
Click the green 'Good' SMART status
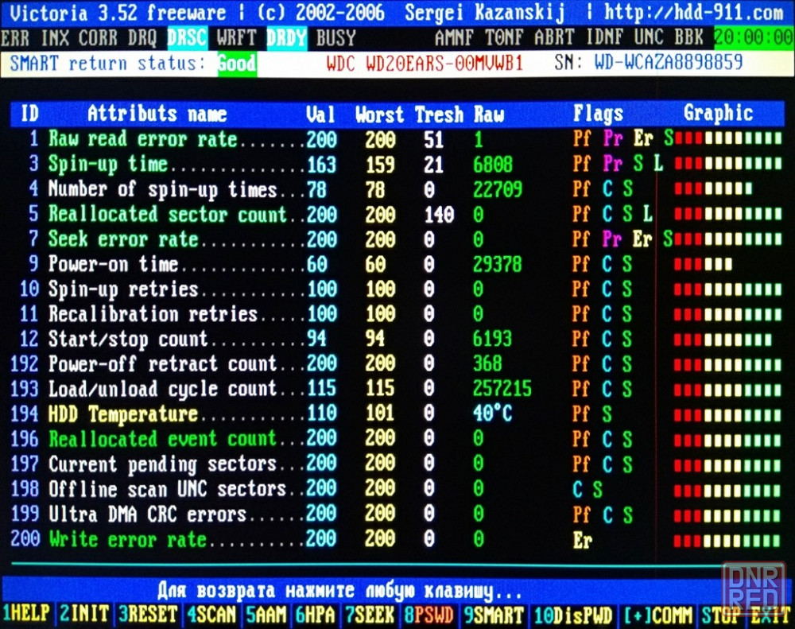point(237,64)
